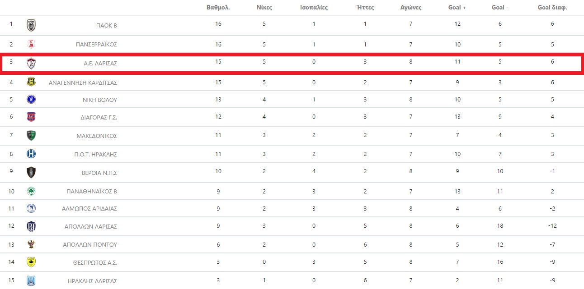Select the Π.Ο.Τ. ΗΡΑΚΛΗΣ team name
Image resolution: width=584 pixels, height=289 pixels.
(x=95, y=154)
